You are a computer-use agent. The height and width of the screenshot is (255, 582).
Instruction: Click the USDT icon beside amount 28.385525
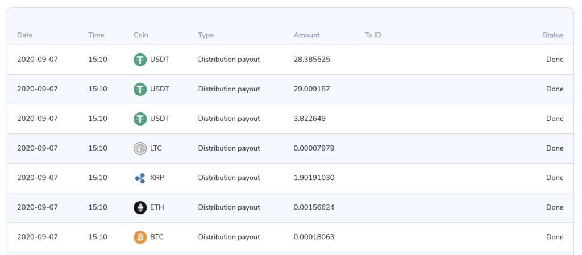tap(140, 60)
